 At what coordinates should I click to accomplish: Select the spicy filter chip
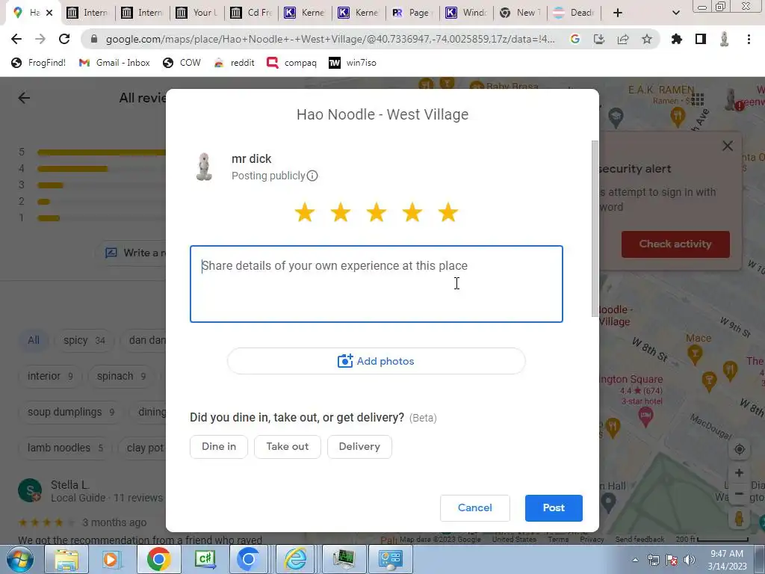(84, 340)
